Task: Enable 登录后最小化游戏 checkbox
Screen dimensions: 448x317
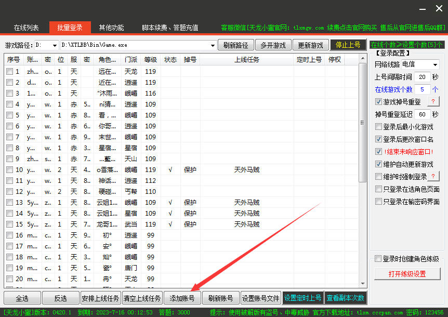Action: point(378,126)
